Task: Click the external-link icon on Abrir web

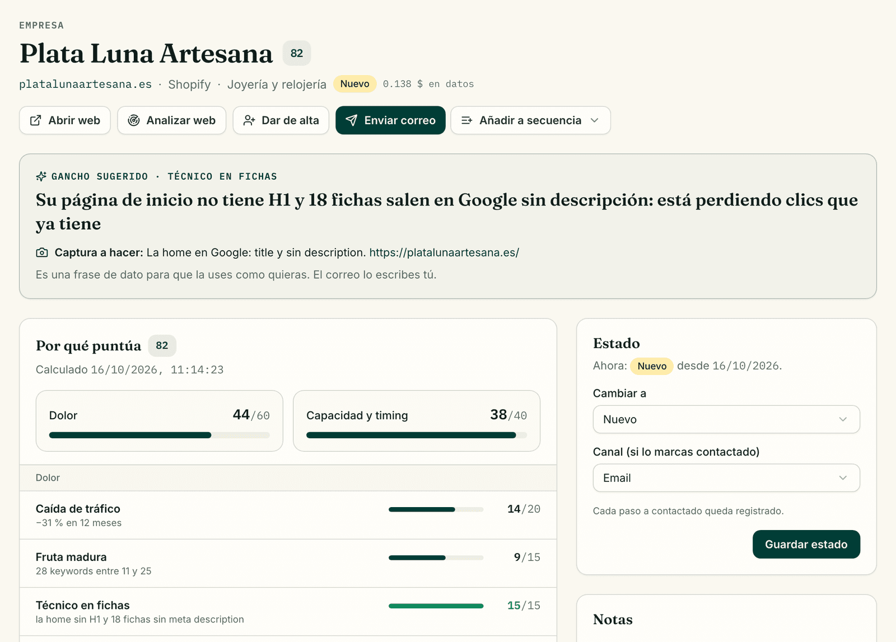Action: pos(35,120)
